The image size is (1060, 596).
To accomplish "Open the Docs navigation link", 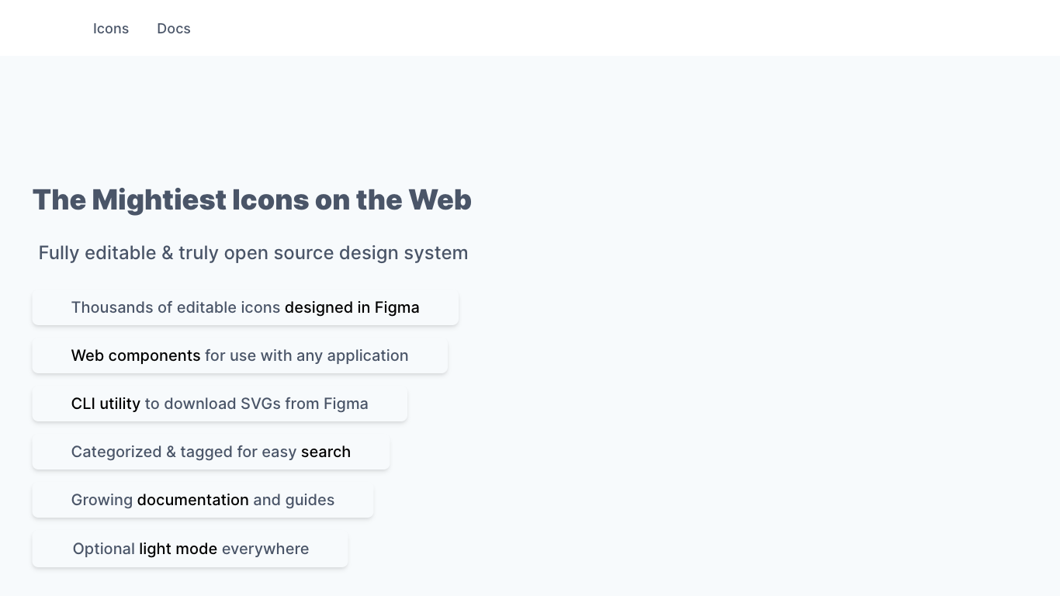I will point(174,29).
